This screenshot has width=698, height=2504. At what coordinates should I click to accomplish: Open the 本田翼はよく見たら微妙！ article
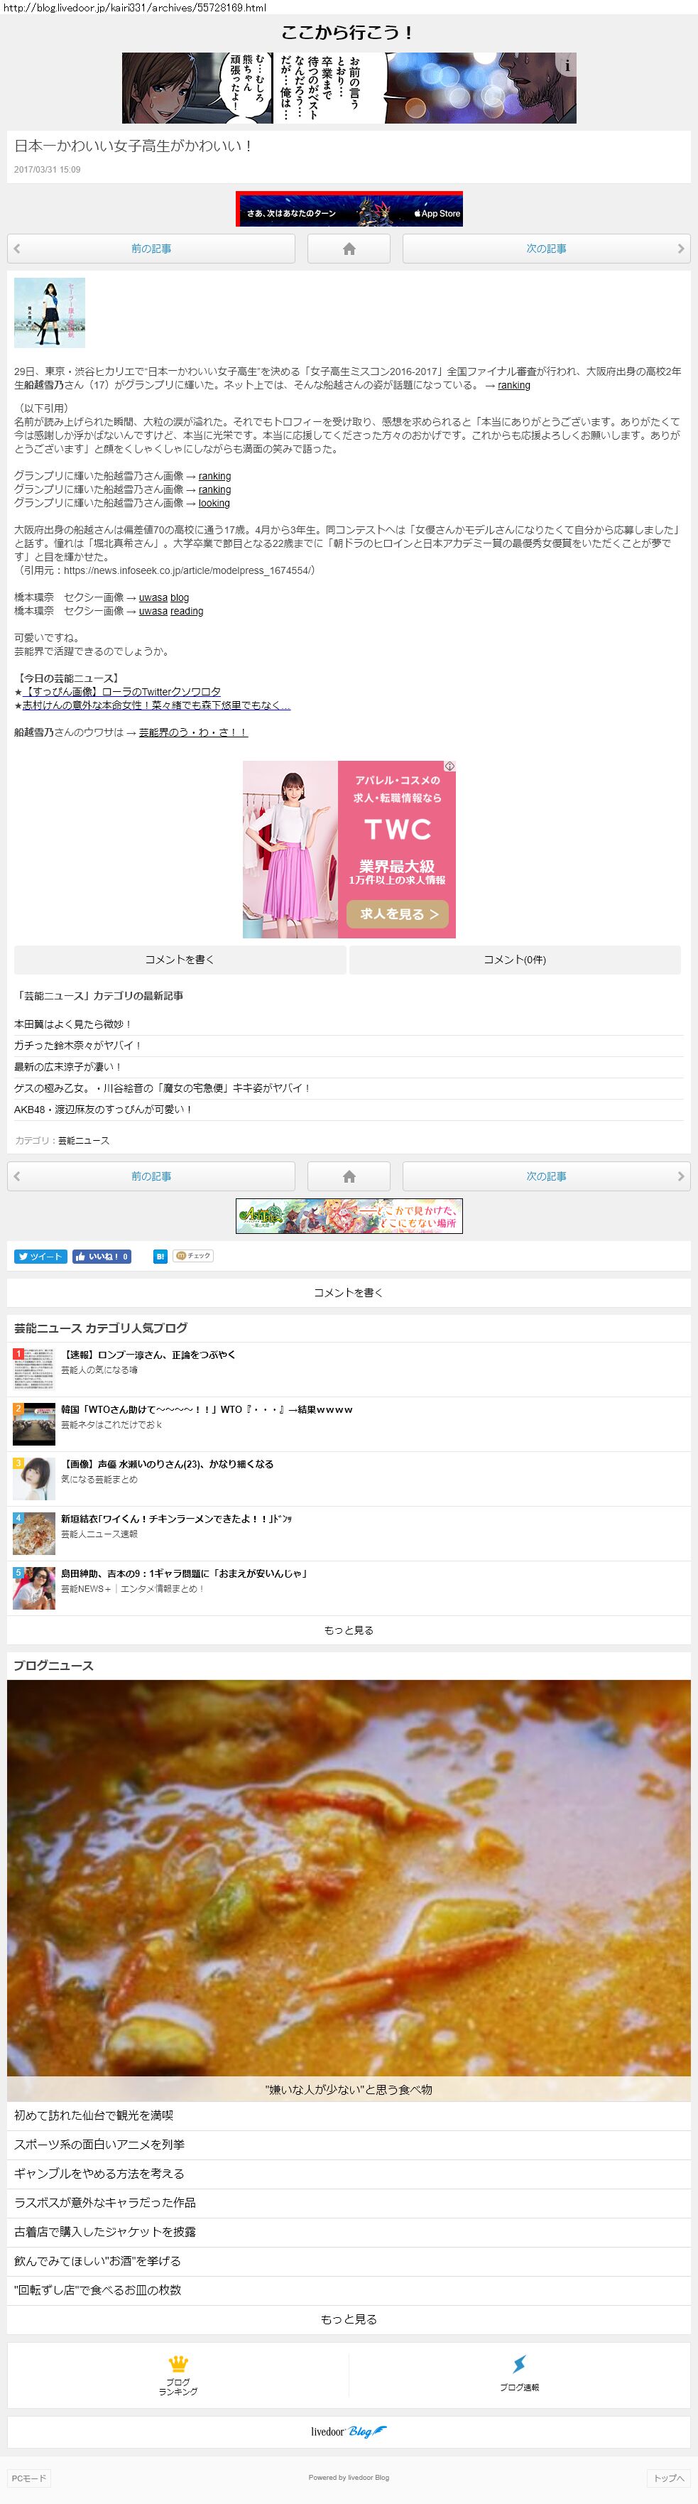point(73,1024)
